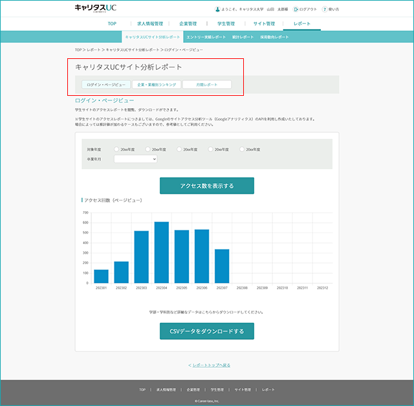Click 求人情報管理 in the footer navigation

[x=166, y=390]
